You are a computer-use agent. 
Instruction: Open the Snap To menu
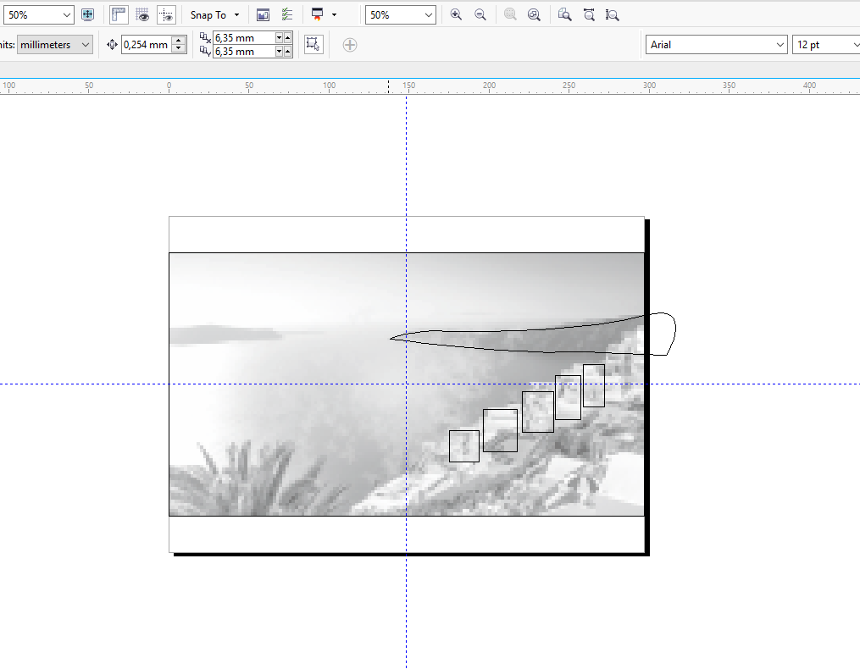214,15
